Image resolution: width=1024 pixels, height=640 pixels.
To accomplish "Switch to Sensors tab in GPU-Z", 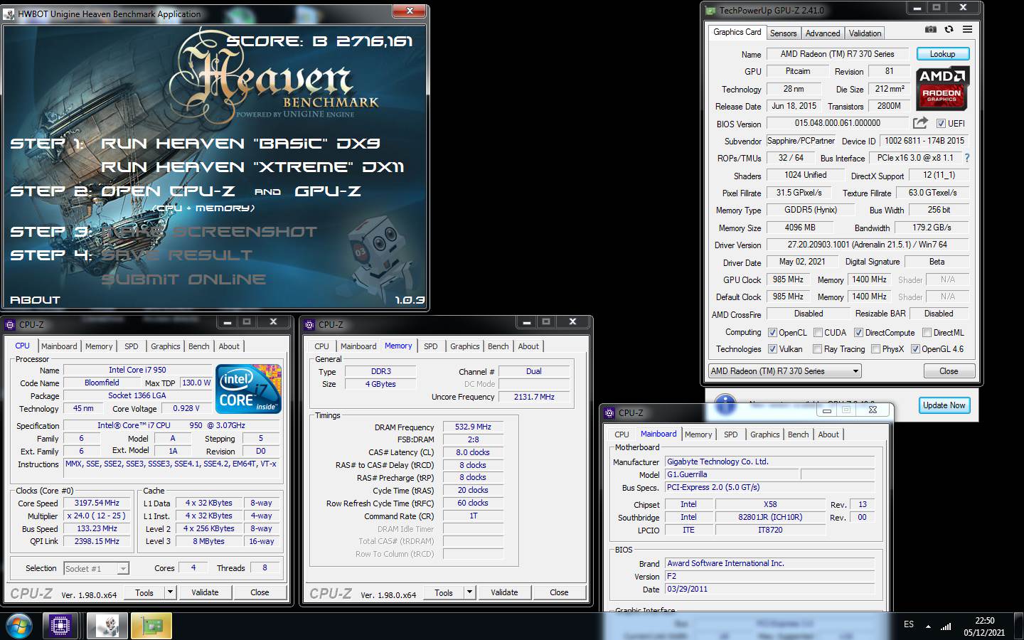I will [x=783, y=33].
